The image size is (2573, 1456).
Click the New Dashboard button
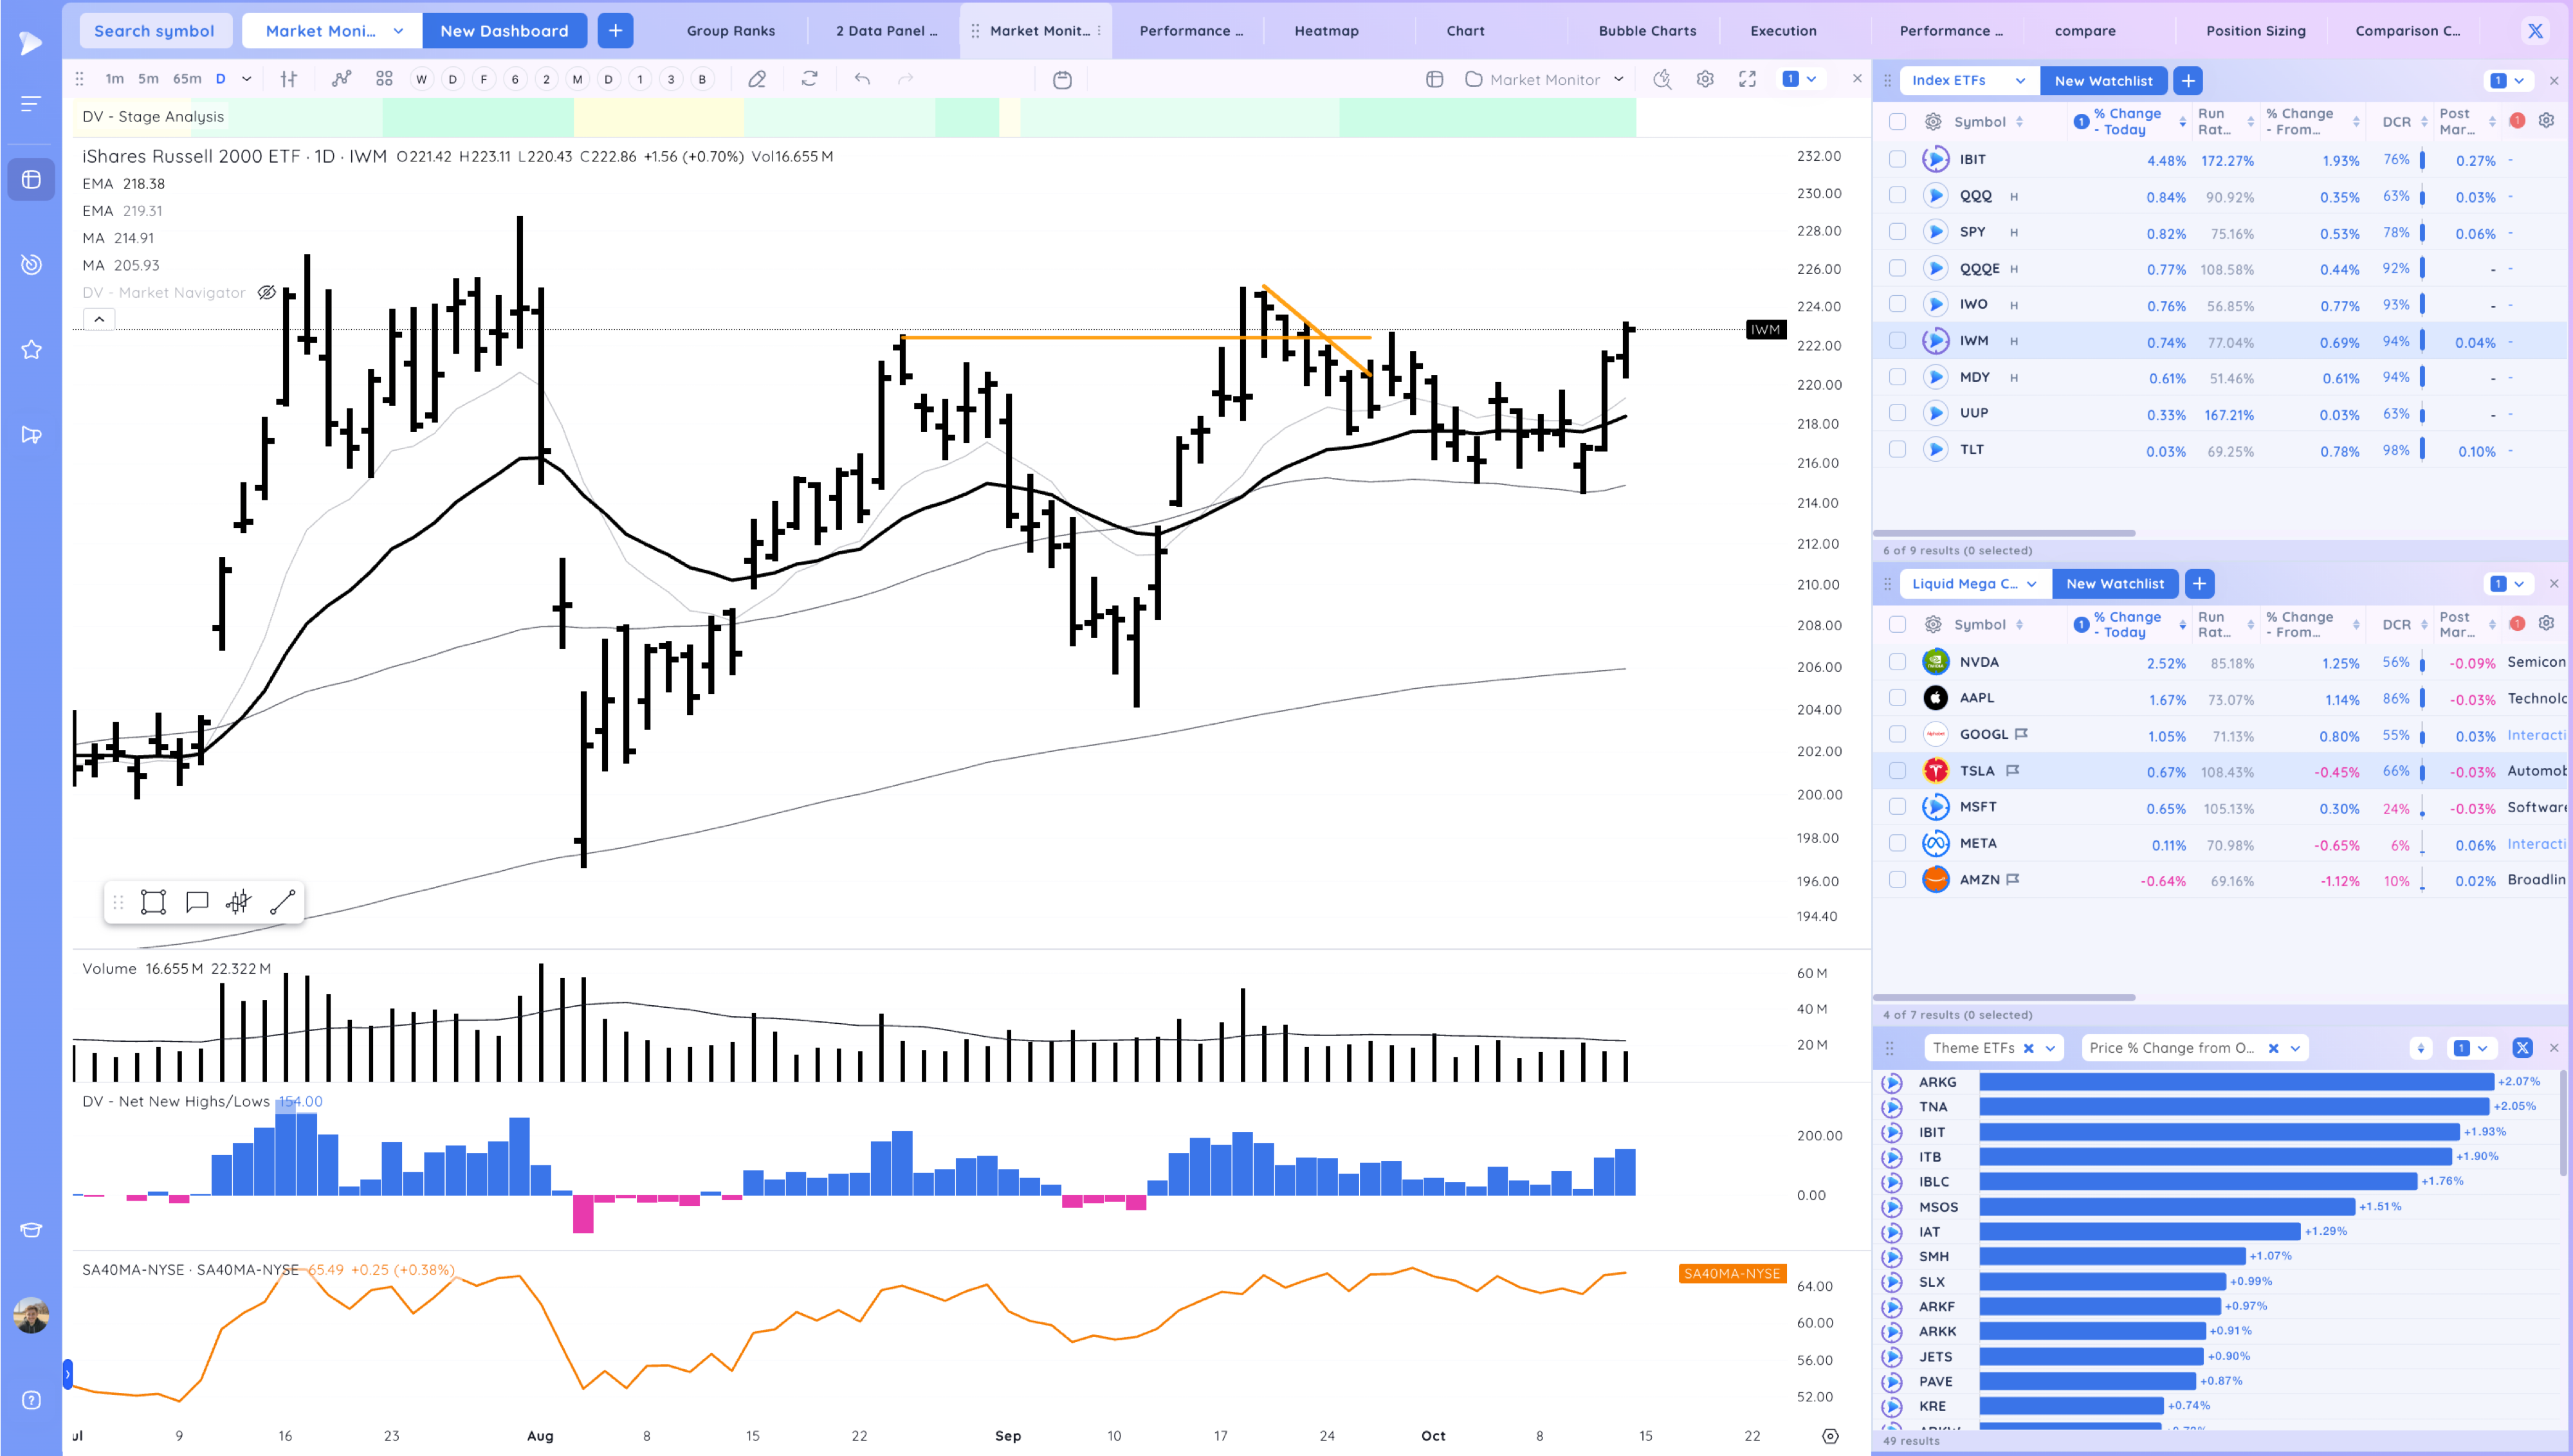click(504, 31)
